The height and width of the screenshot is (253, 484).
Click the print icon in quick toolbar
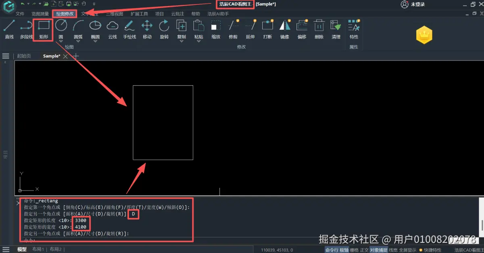[69, 4]
